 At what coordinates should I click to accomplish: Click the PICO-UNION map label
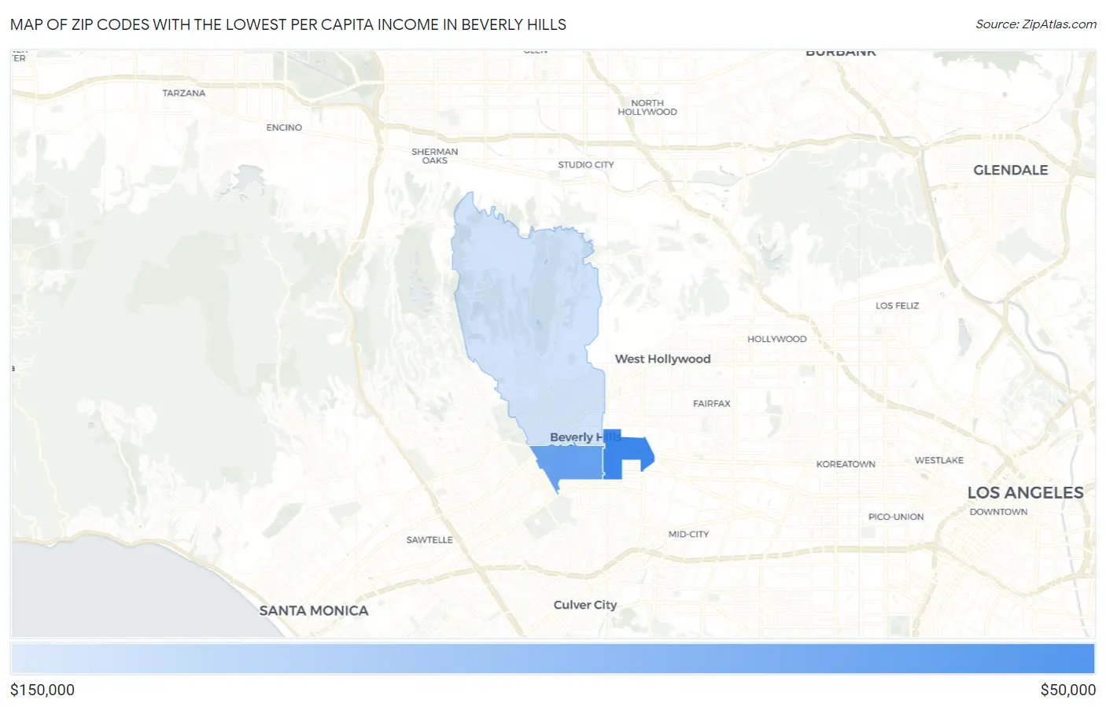[x=896, y=517]
